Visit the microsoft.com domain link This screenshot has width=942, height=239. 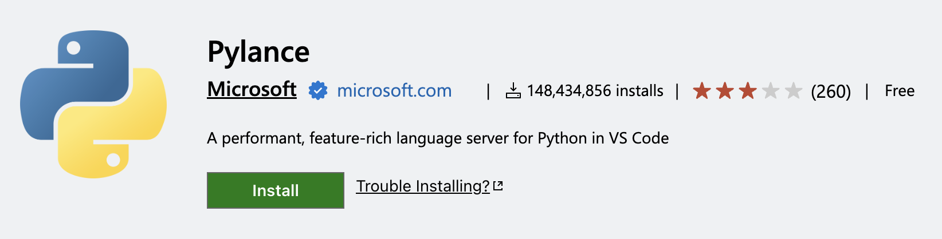tap(394, 90)
